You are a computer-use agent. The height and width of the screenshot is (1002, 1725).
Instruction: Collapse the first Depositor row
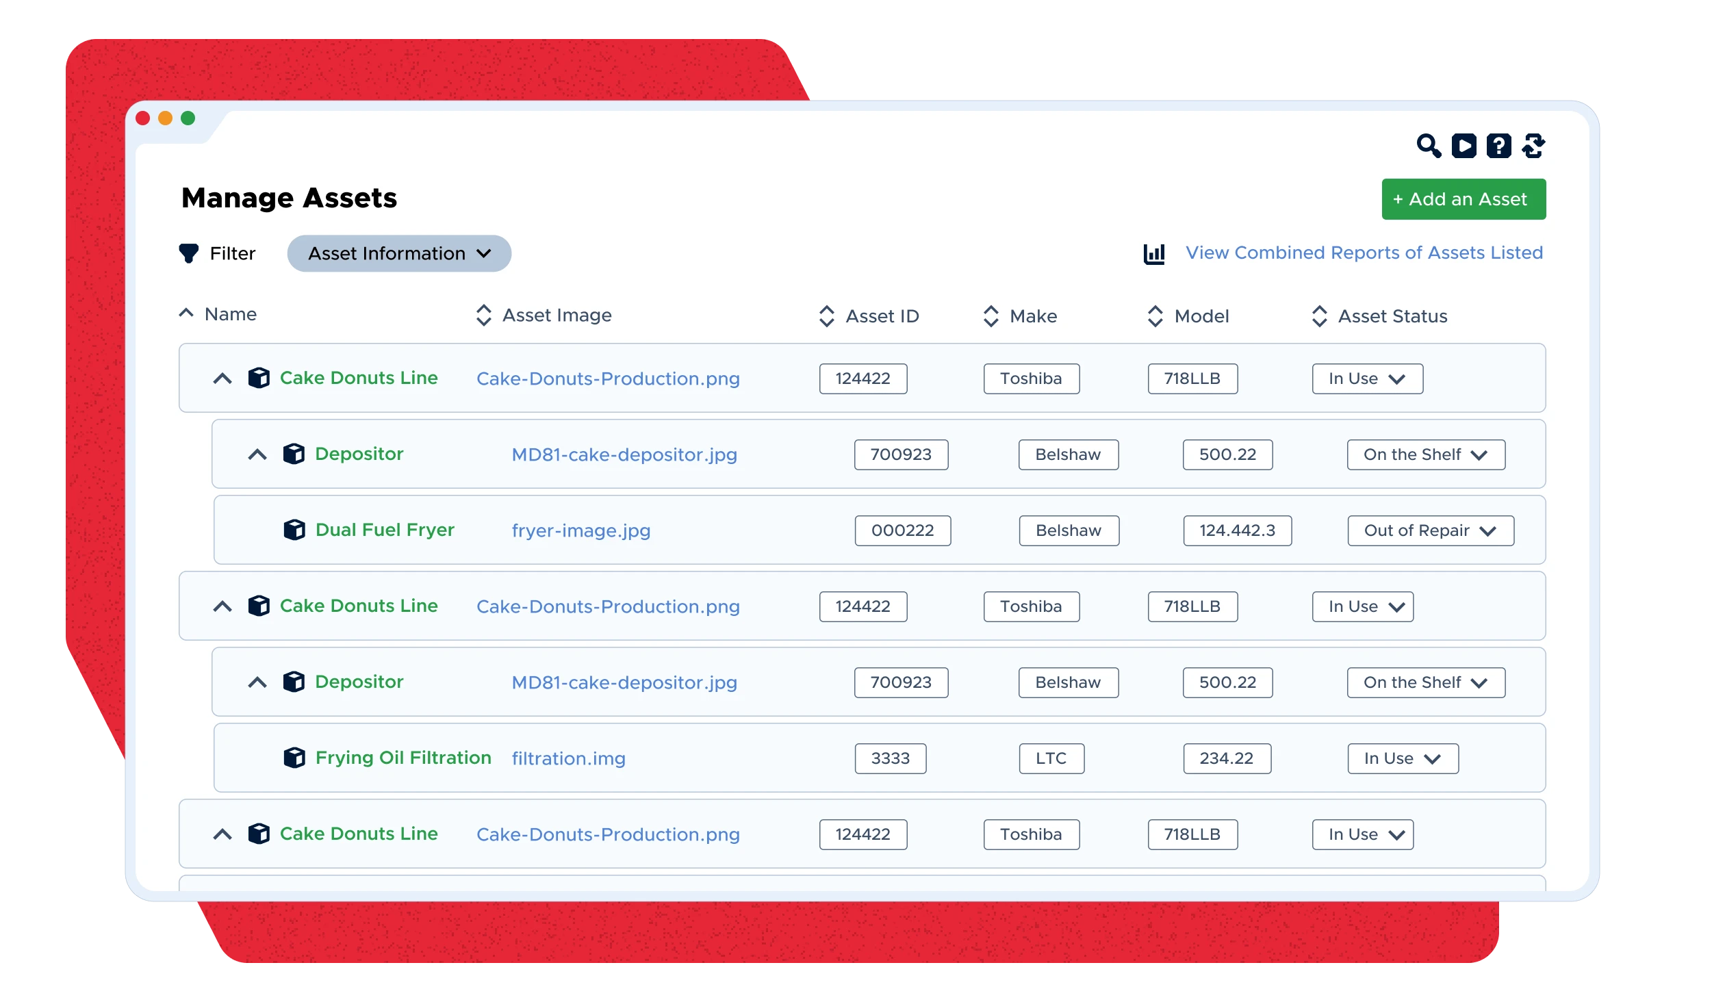point(257,454)
